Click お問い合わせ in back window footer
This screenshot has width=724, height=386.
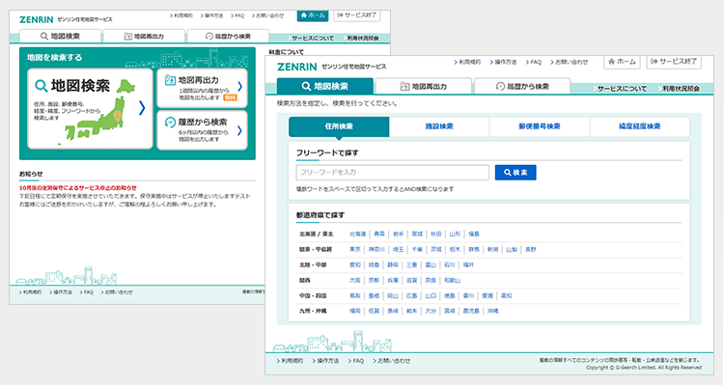point(117,292)
